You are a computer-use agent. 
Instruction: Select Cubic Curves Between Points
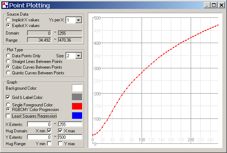9,67
